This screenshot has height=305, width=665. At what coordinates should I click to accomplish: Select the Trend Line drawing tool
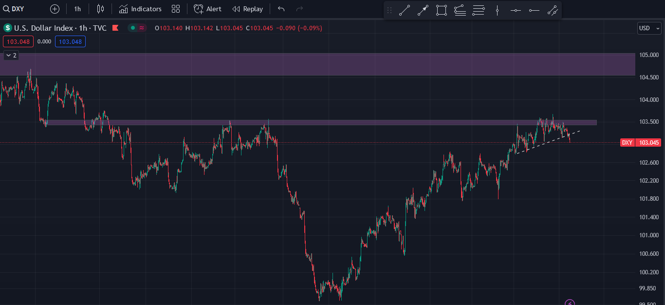pyautogui.click(x=405, y=10)
